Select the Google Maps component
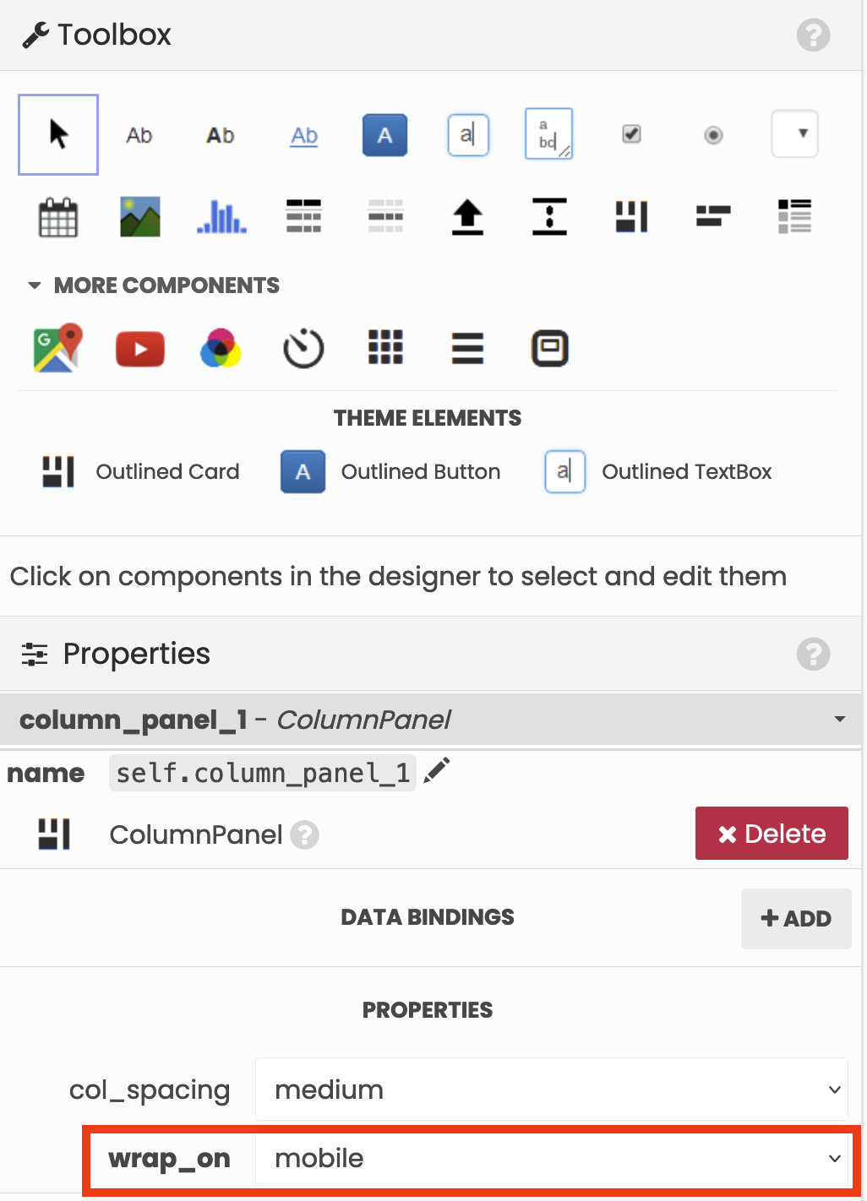The image size is (867, 1201). 58,348
